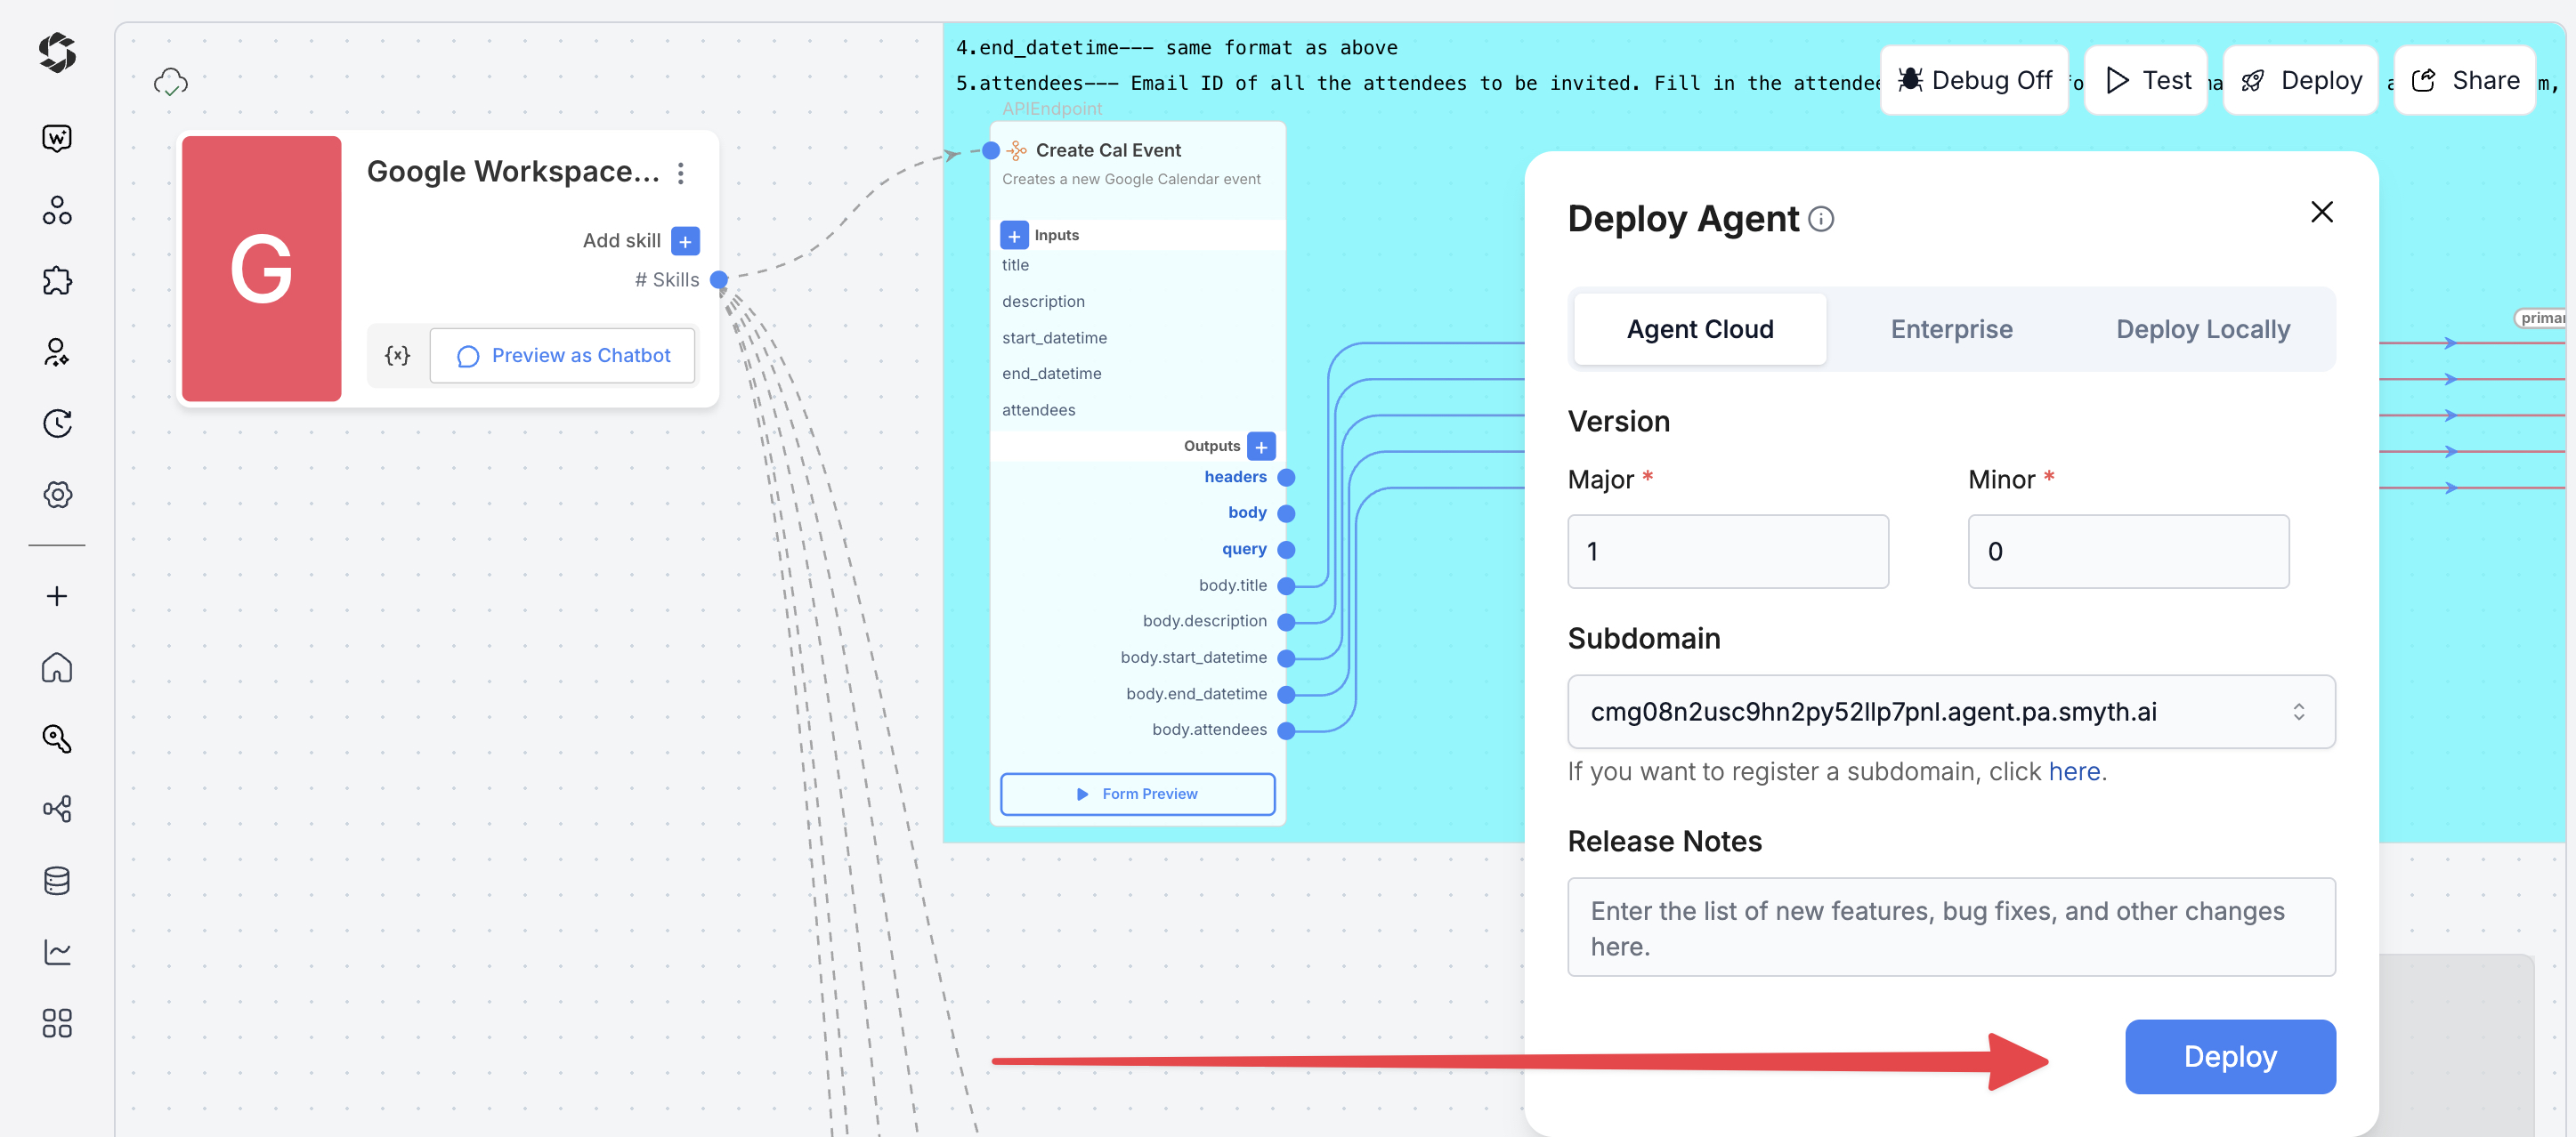This screenshot has height=1137, width=2576.
Task: Click the Release Notes text area
Action: click(1950, 927)
